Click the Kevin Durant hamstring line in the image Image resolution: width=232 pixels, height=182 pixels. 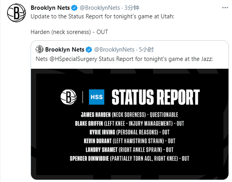point(129,141)
